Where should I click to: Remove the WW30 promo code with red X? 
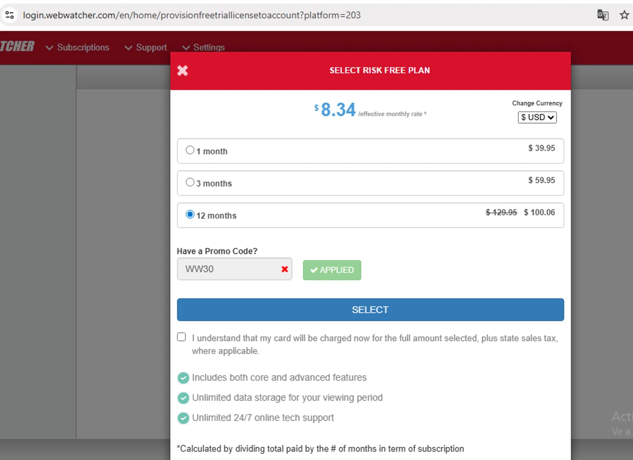coord(284,269)
